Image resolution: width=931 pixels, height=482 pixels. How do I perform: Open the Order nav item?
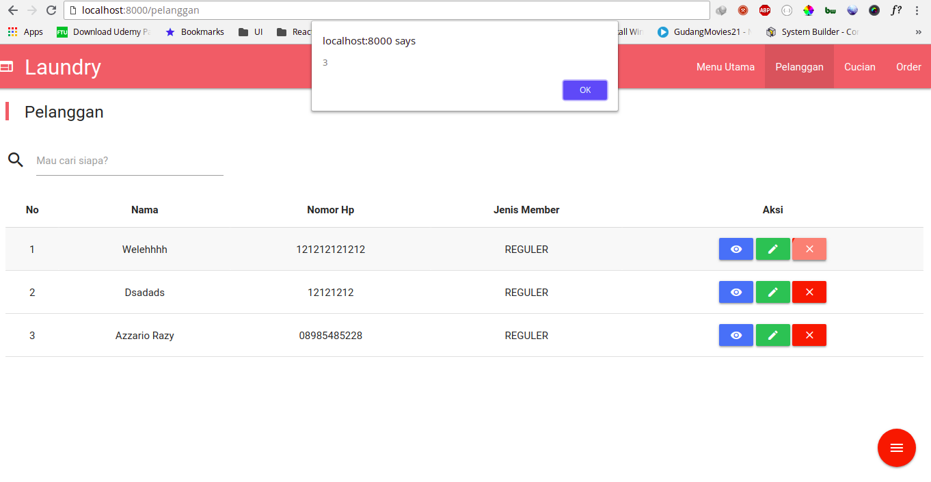point(908,67)
